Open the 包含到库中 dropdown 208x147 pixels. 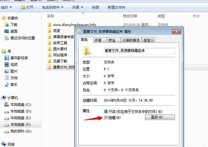53,7
